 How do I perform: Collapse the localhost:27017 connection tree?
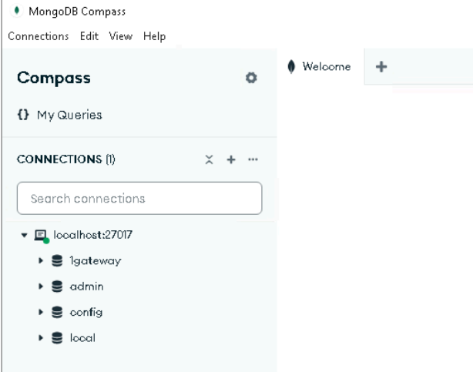[x=24, y=235]
